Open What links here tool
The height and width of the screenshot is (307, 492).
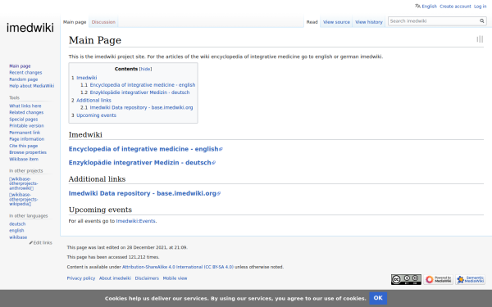(x=25, y=106)
